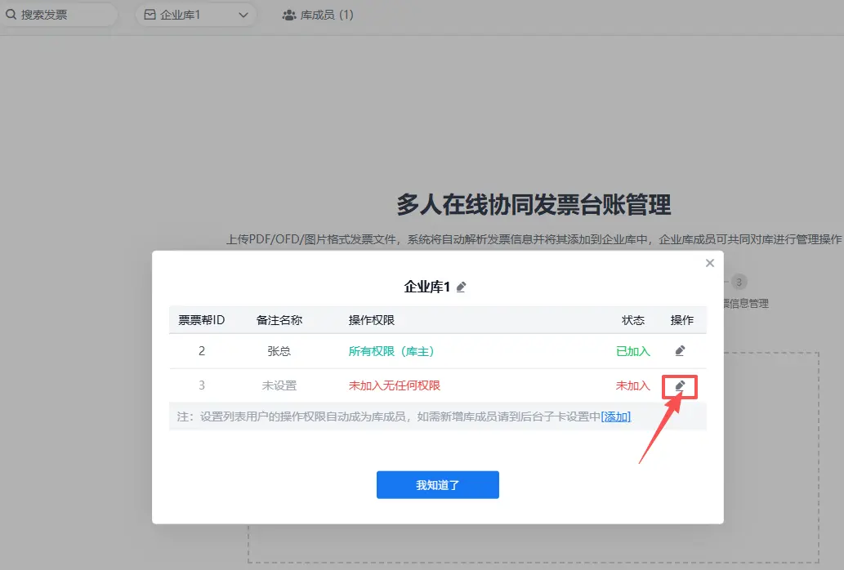Screen dimensions: 844x570
Task: Click the 张总 remark name cell
Action: [x=279, y=351]
